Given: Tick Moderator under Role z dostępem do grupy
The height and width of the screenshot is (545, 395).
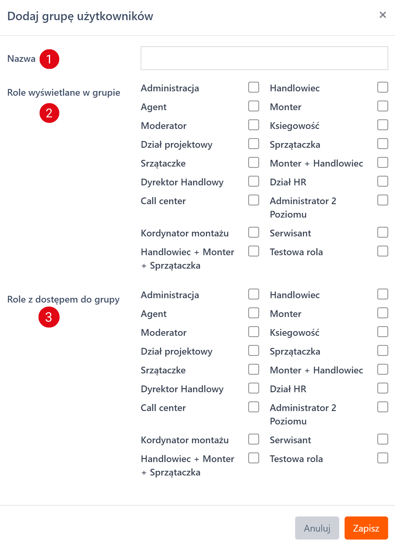Looking at the screenshot, I should (x=253, y=332).
